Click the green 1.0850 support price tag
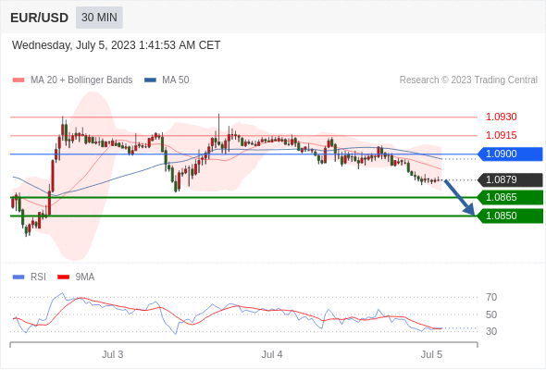This screenshot has width=546, height=370. (x=510, y=216)
